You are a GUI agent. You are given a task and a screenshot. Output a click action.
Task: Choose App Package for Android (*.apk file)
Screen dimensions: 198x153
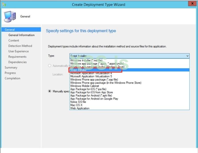coord(129,96)
